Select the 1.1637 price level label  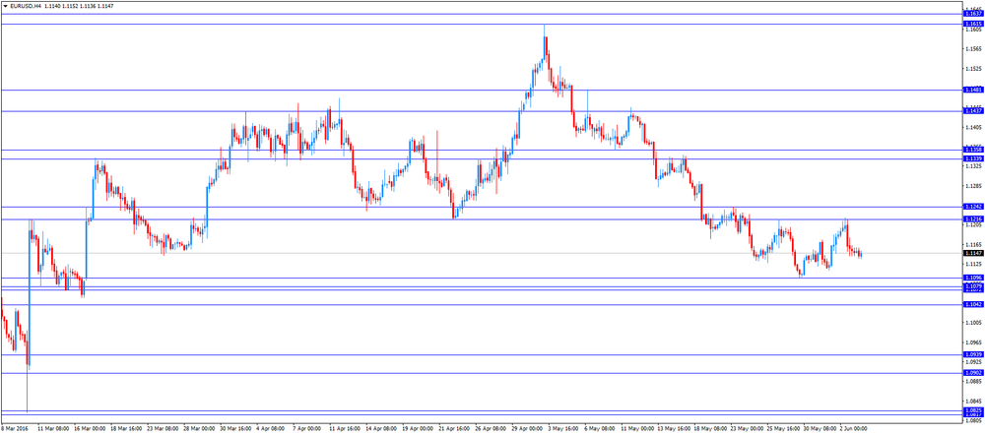coord(972,14)
